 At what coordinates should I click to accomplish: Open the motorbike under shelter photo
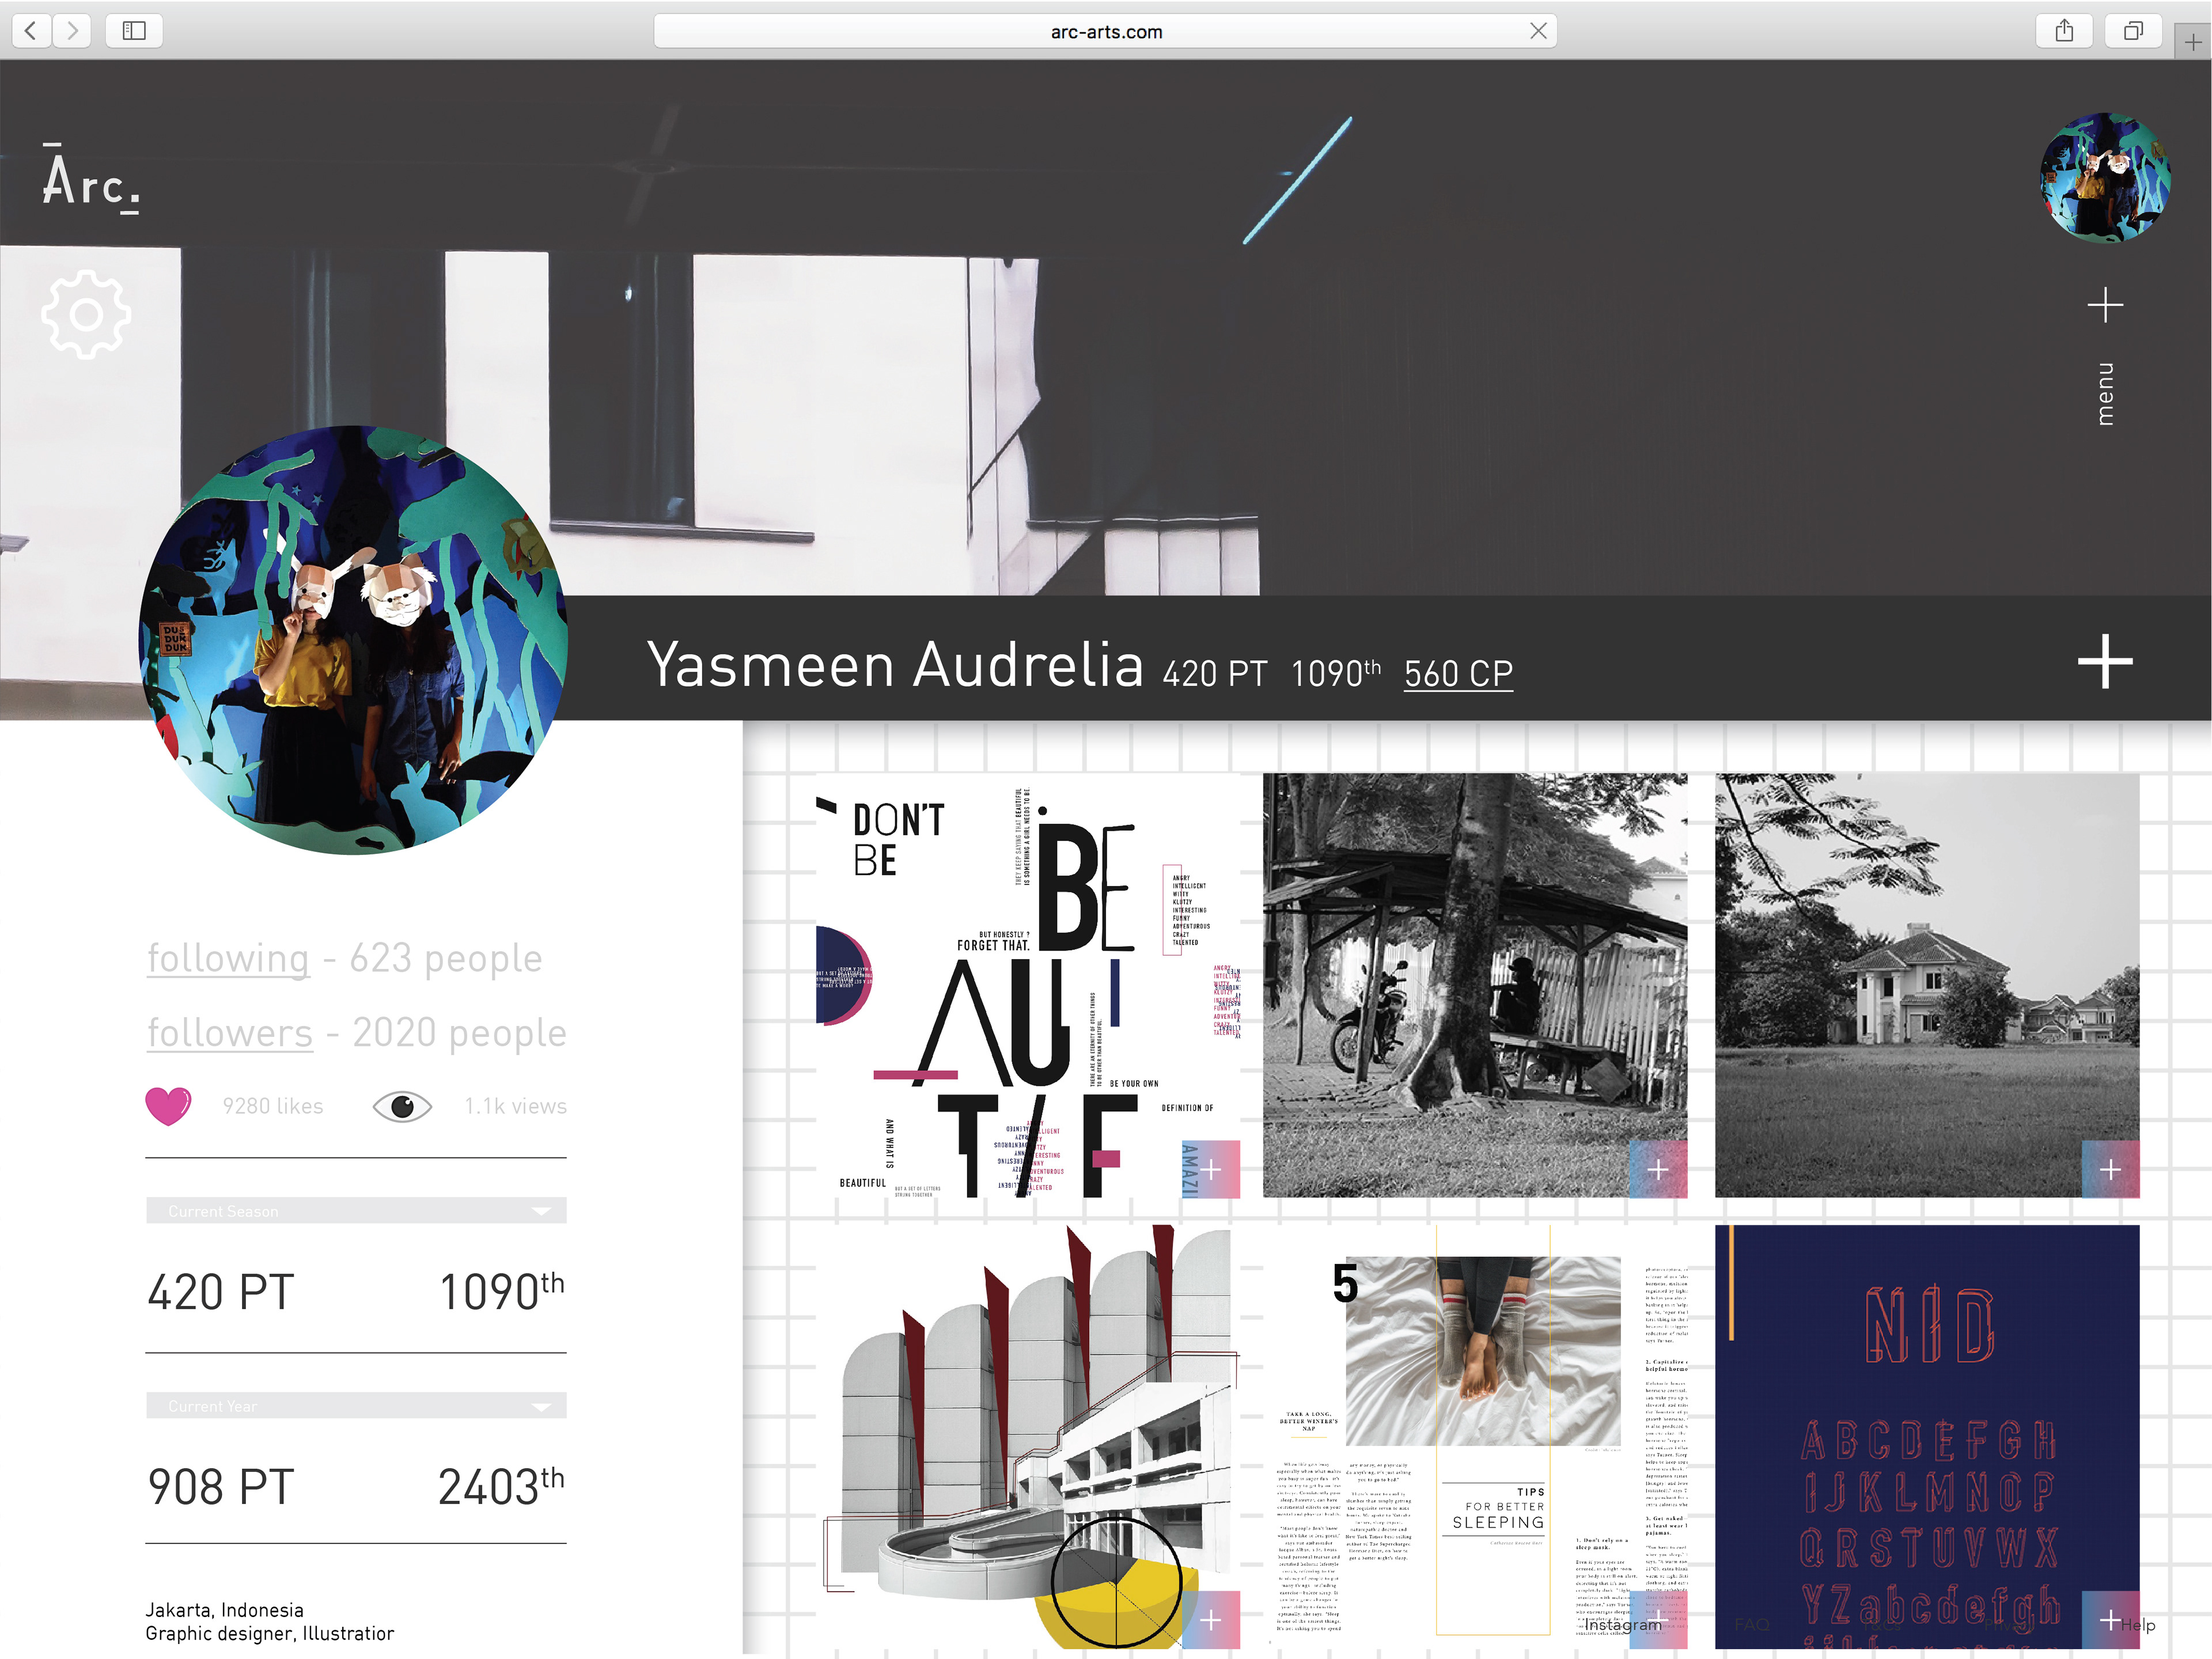1475,985
